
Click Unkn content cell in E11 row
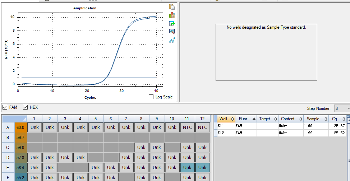(291, 126)
